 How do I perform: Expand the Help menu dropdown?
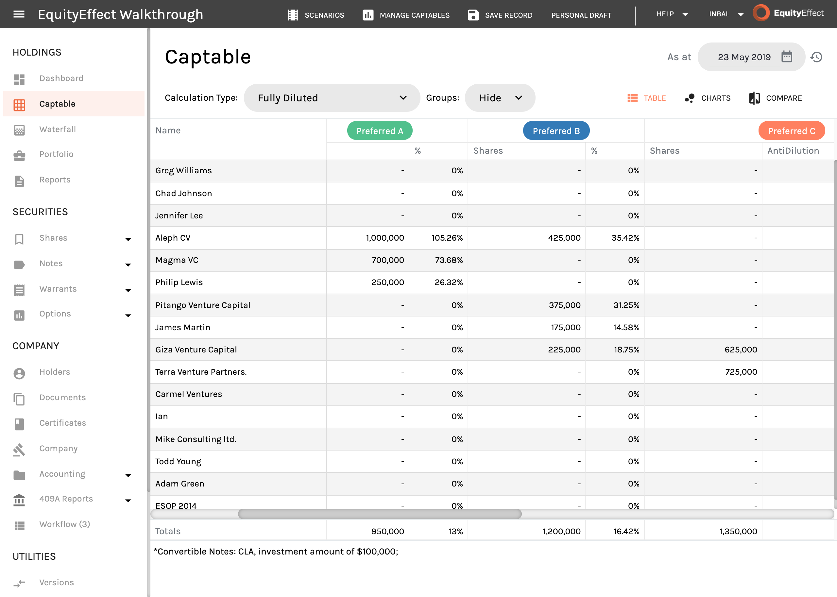point(685,15)
